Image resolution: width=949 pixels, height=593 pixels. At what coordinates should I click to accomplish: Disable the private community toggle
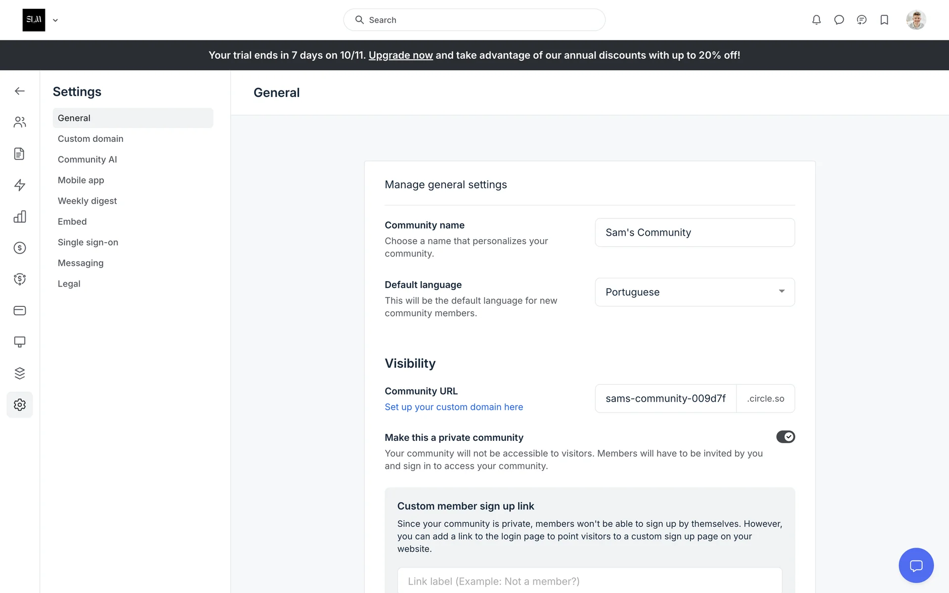click(785, 437)
